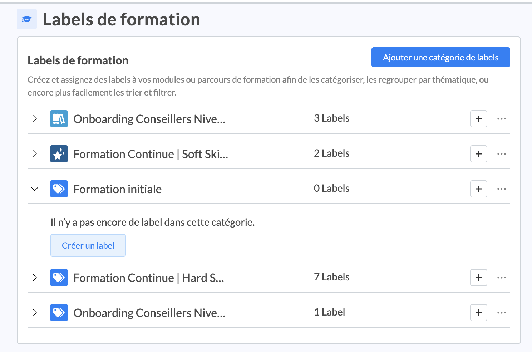The height and width of the screenshot is (352, 532).
Task: Select the Formation Continue | Hard S... category name
Action: [x=149, y=278]
